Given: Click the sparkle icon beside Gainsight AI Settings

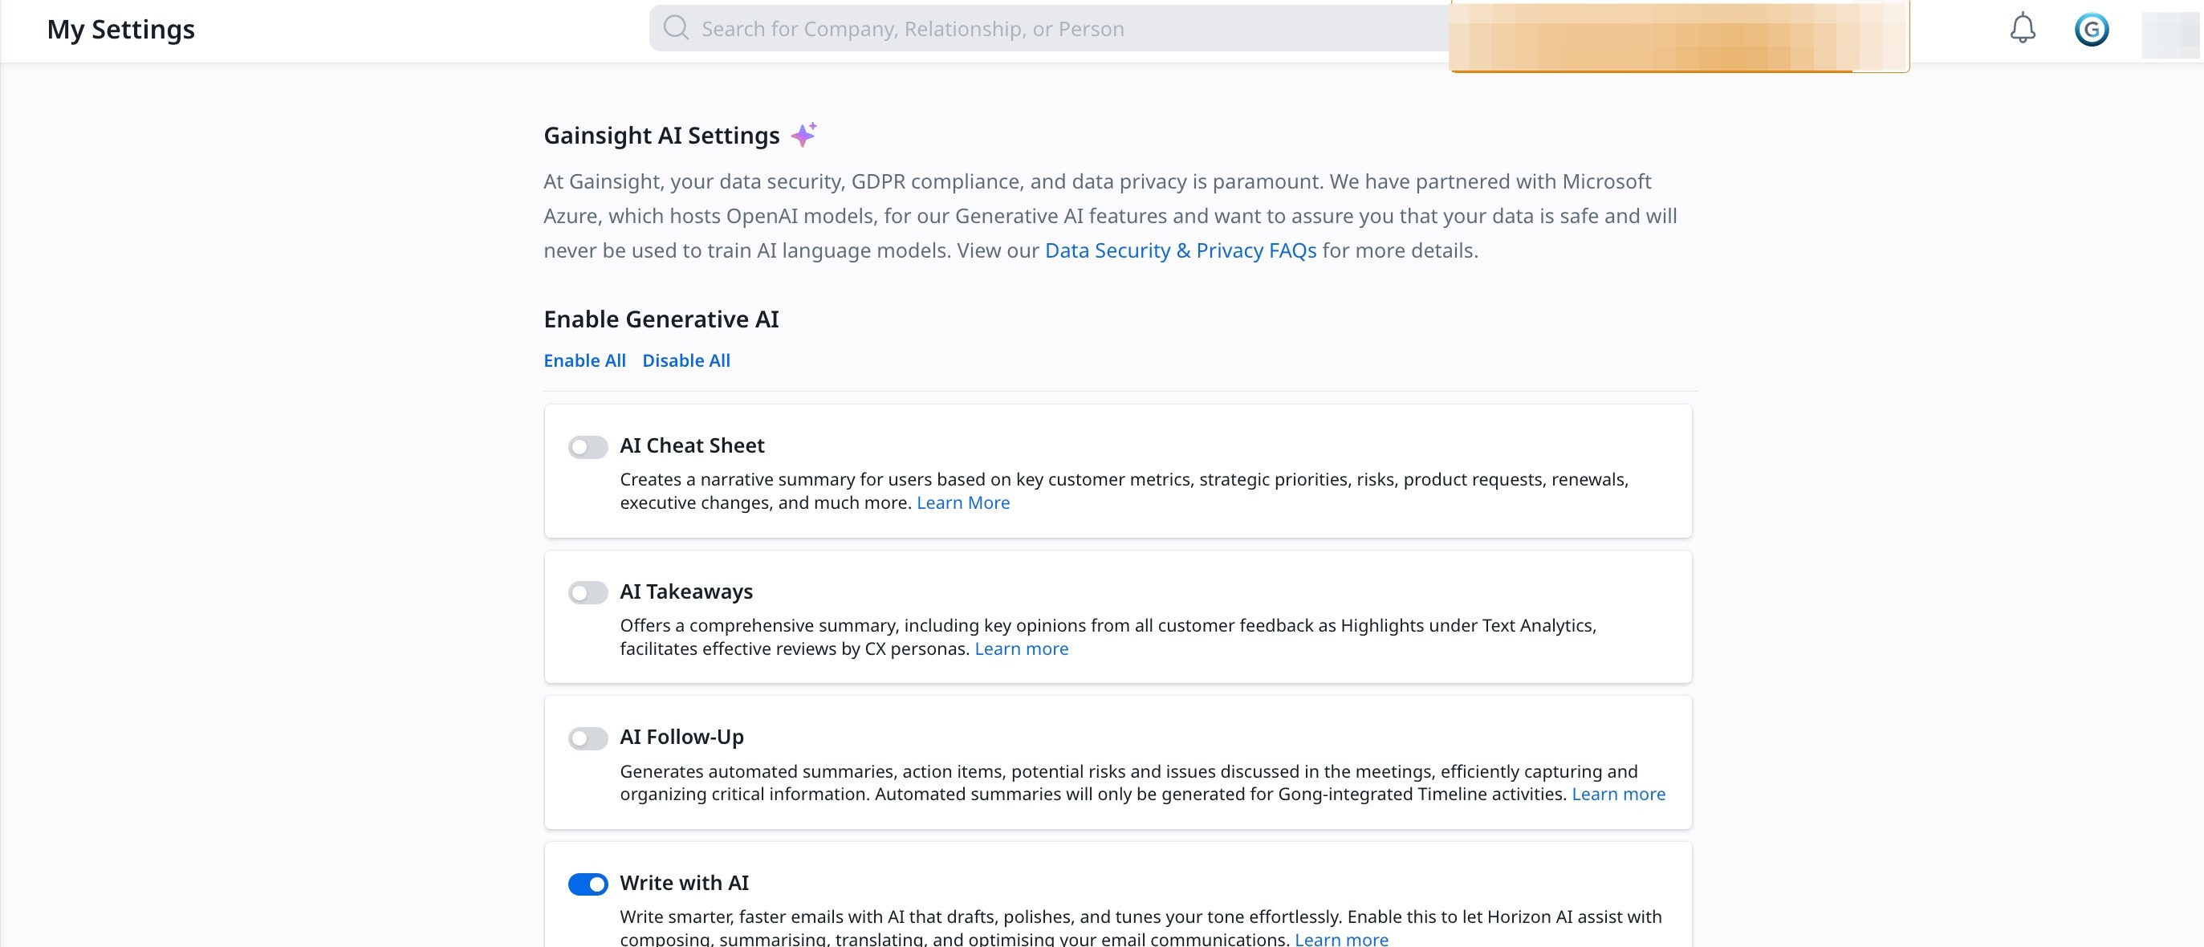Looking at the screenshot, I should [x=803, y=134].
